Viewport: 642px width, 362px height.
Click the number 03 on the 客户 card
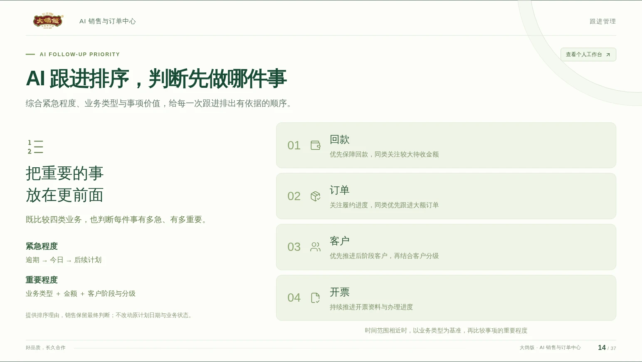(294, 247)
